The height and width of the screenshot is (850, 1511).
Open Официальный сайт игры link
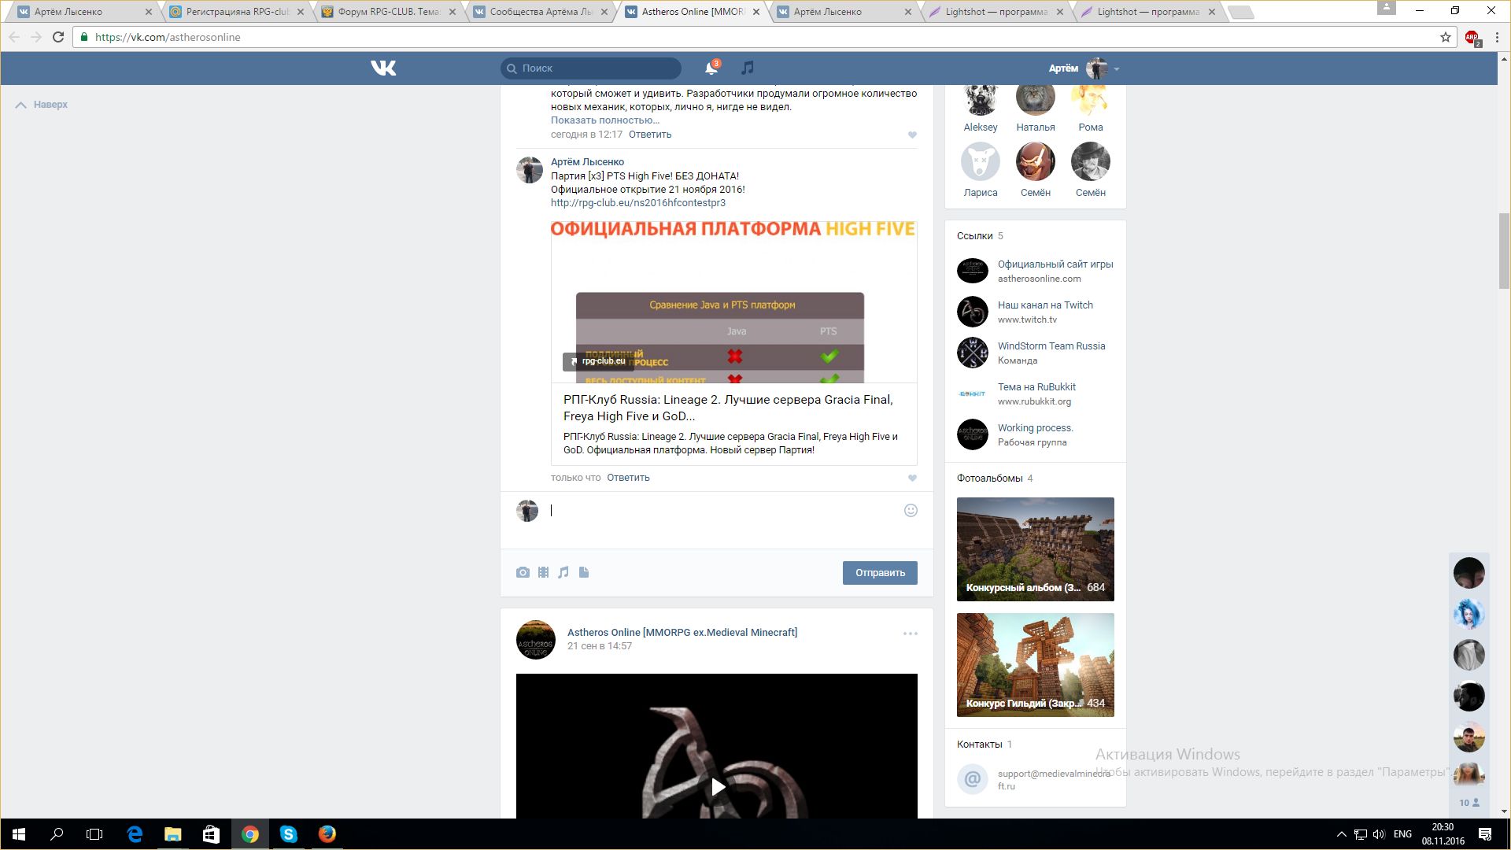click(x=1055, y=264)
